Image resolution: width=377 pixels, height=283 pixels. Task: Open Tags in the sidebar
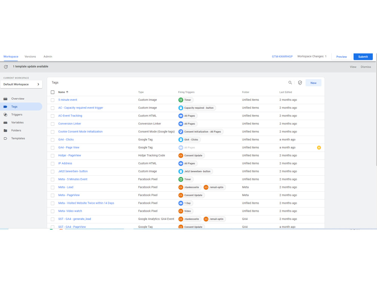coord(21,107)
